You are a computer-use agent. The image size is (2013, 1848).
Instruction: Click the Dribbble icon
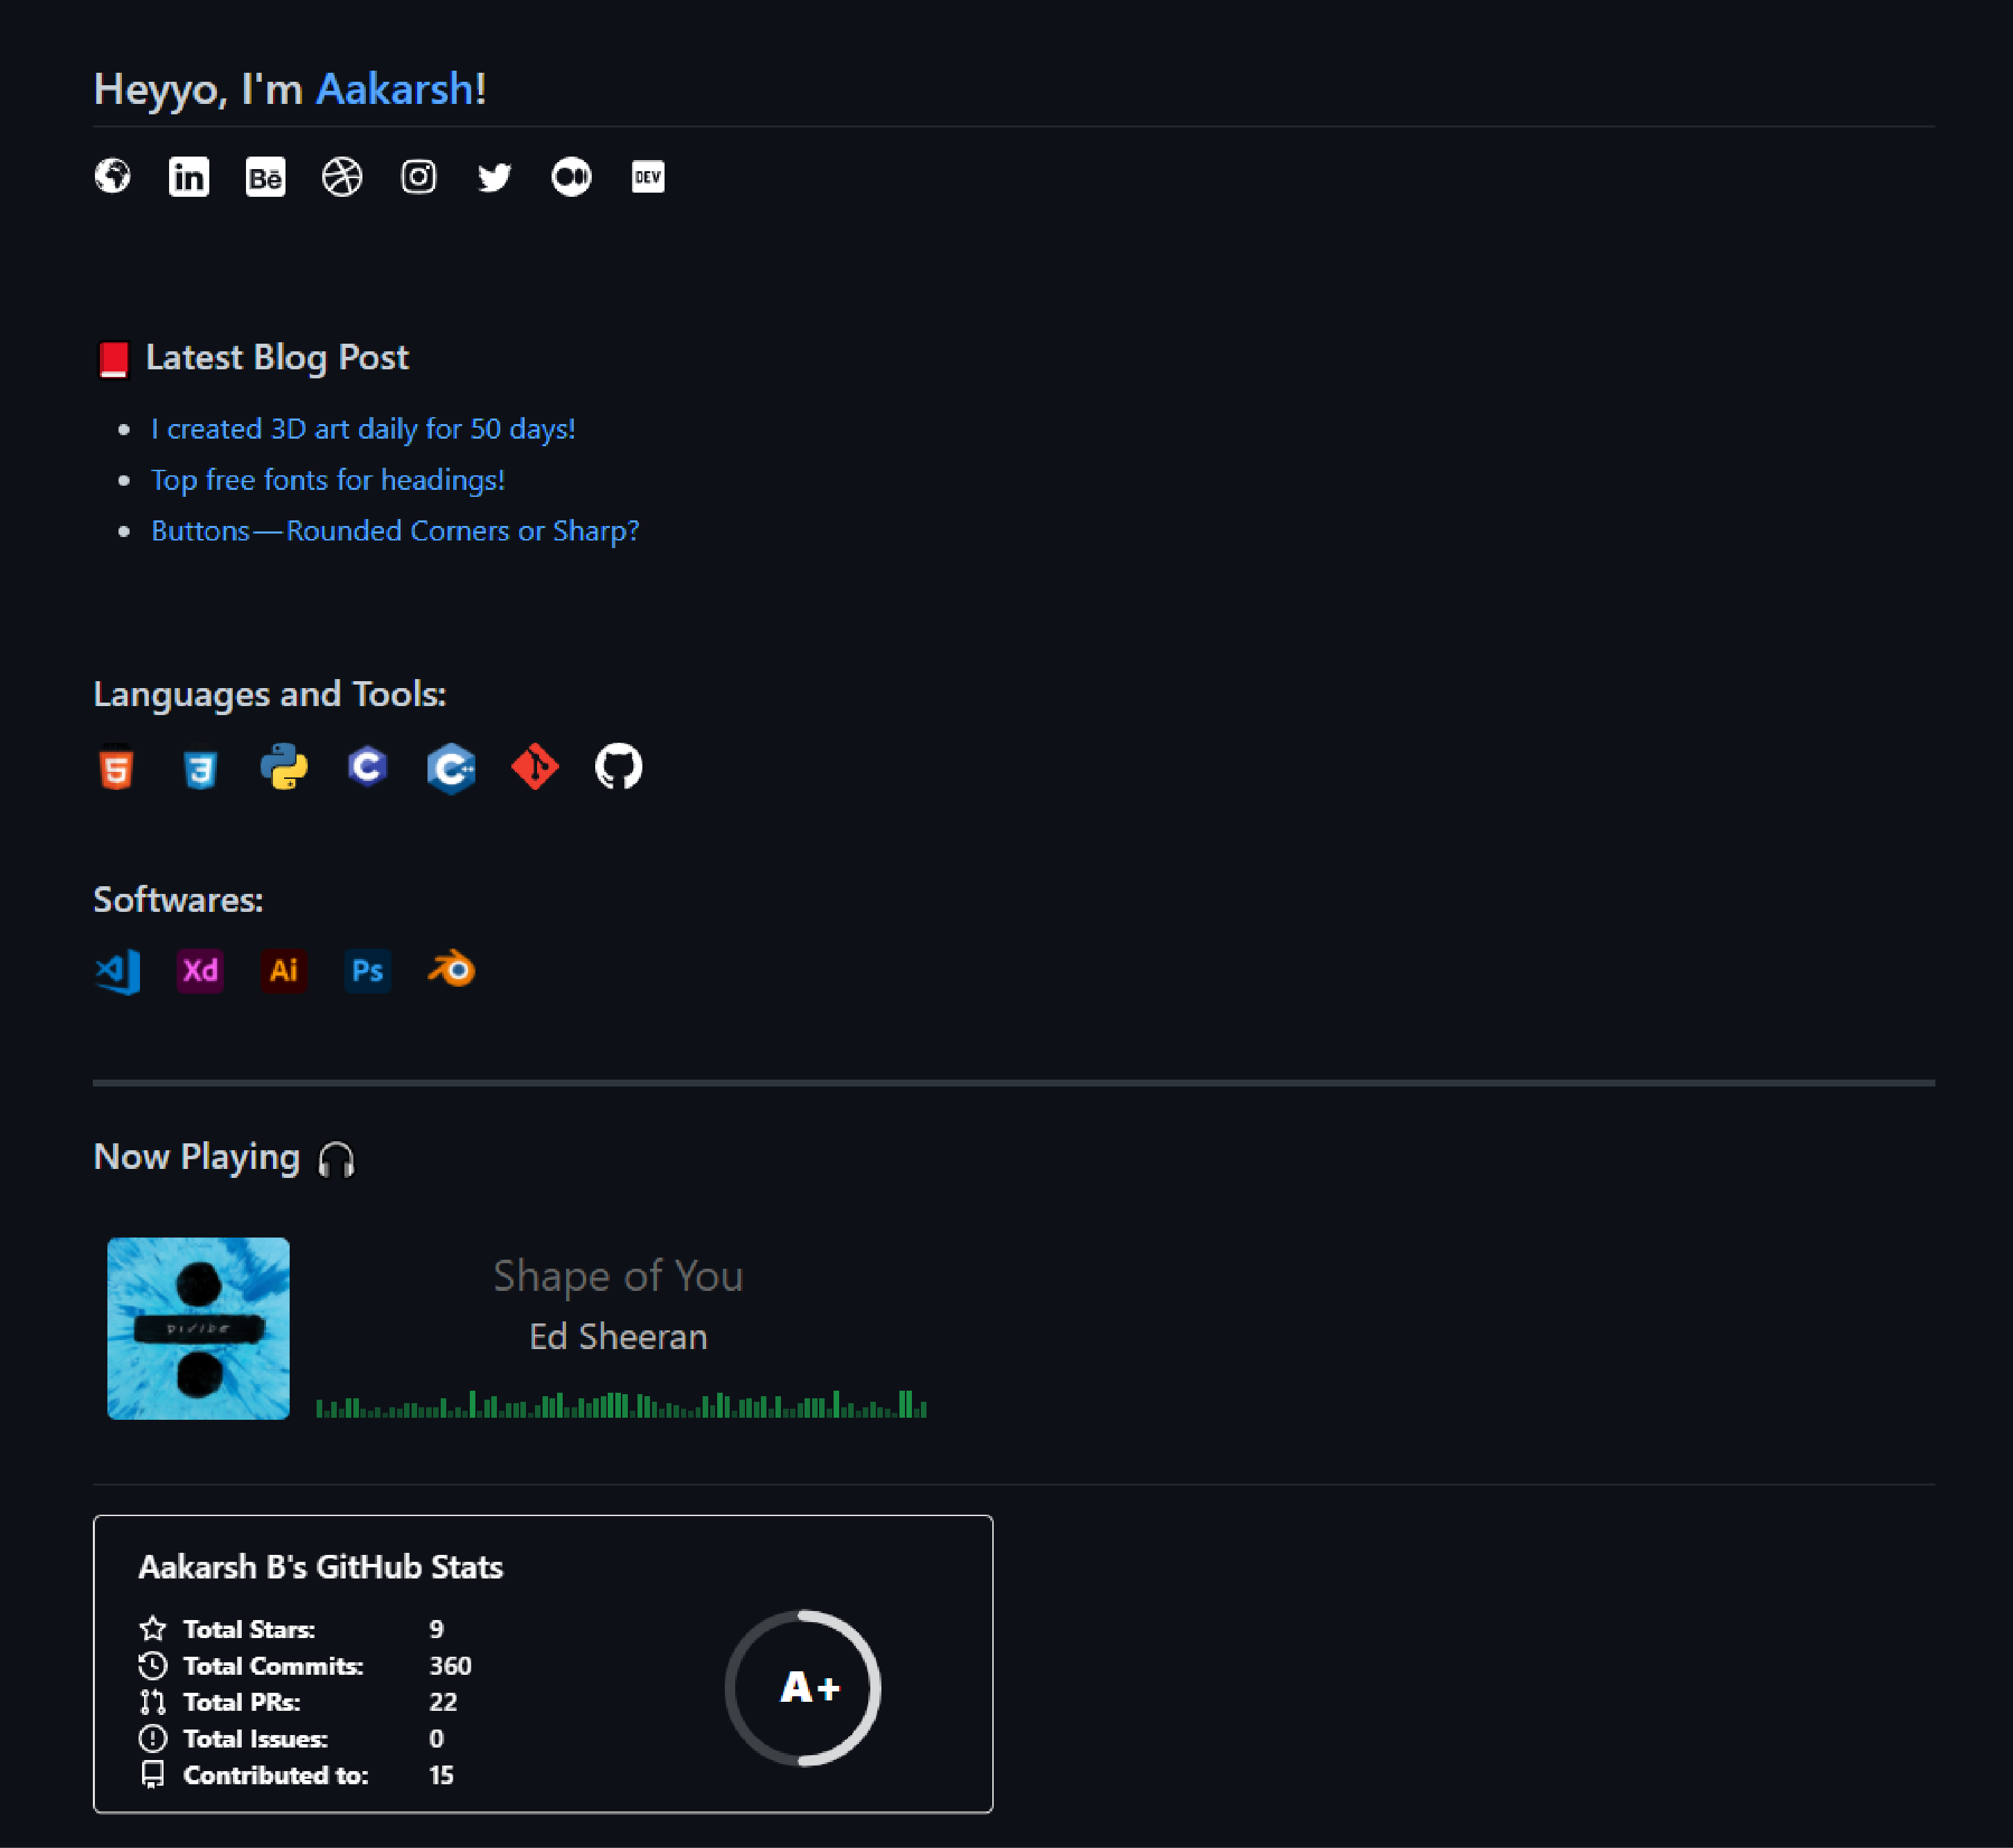[342, 177]
